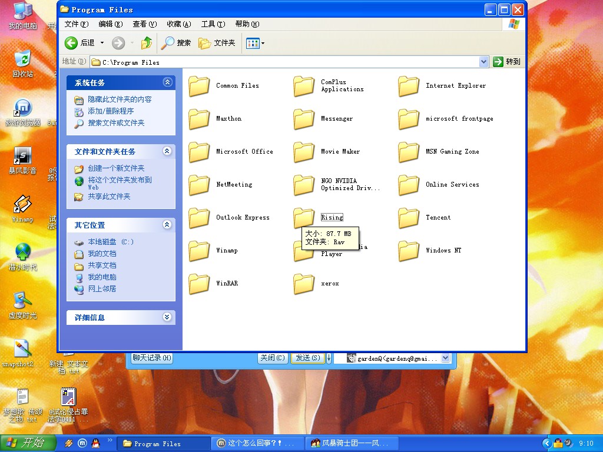Screen dimensions: 603x452
Task: Open the 帮助(H) menu
Action: [x=247, y=24]
